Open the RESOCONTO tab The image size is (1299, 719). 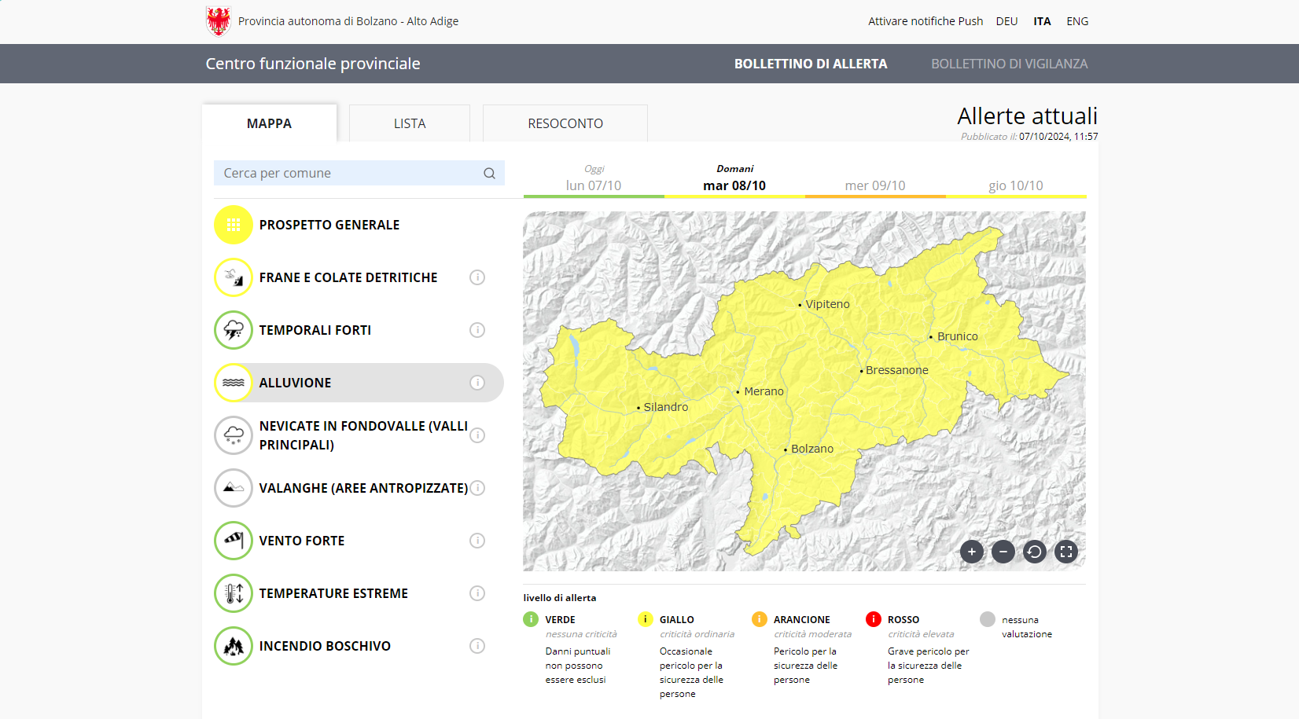565,123
